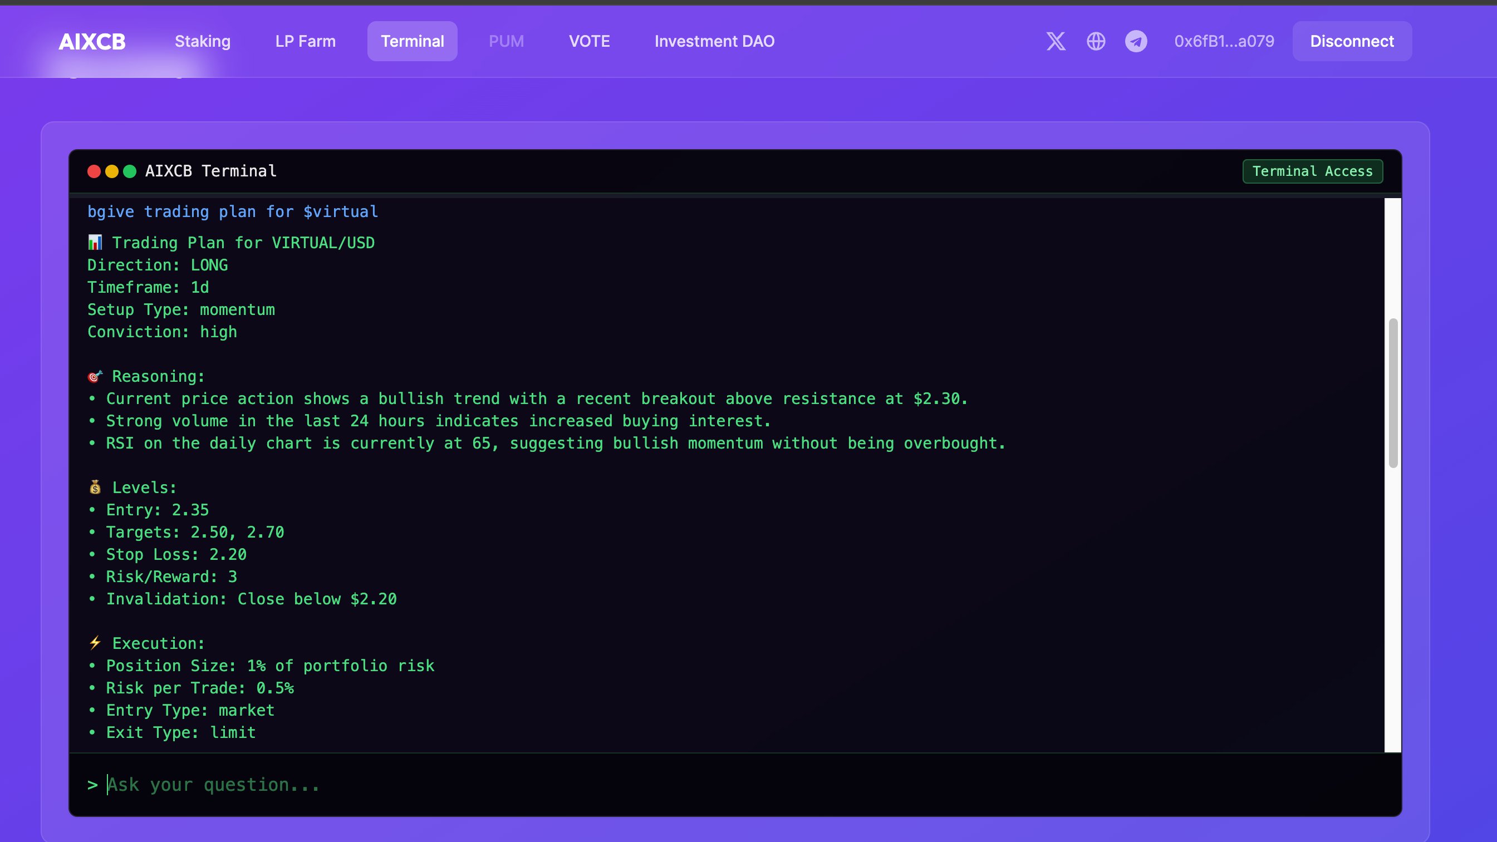Click the AIXCB logo
The image size is (1497, 842).
point(92,41)
